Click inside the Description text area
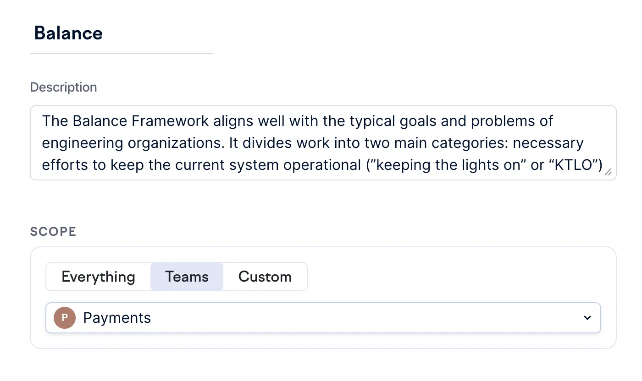Viewport: 642px width, 381px height. click(x=323, y=143)
